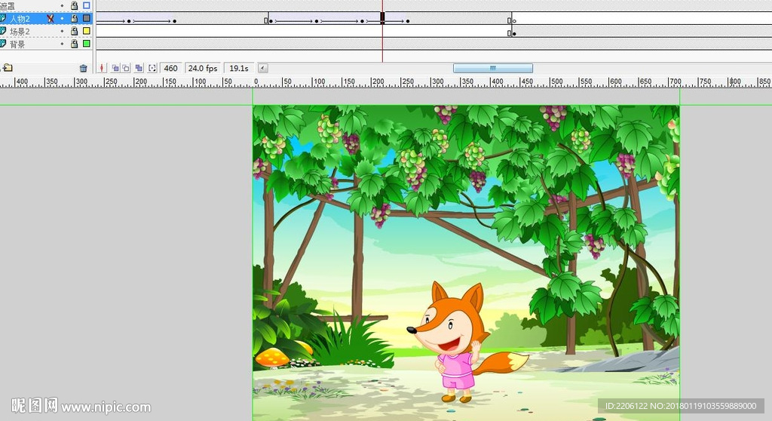
Task: Select the 场景2 layer
Action: click(x=20, y=31)
